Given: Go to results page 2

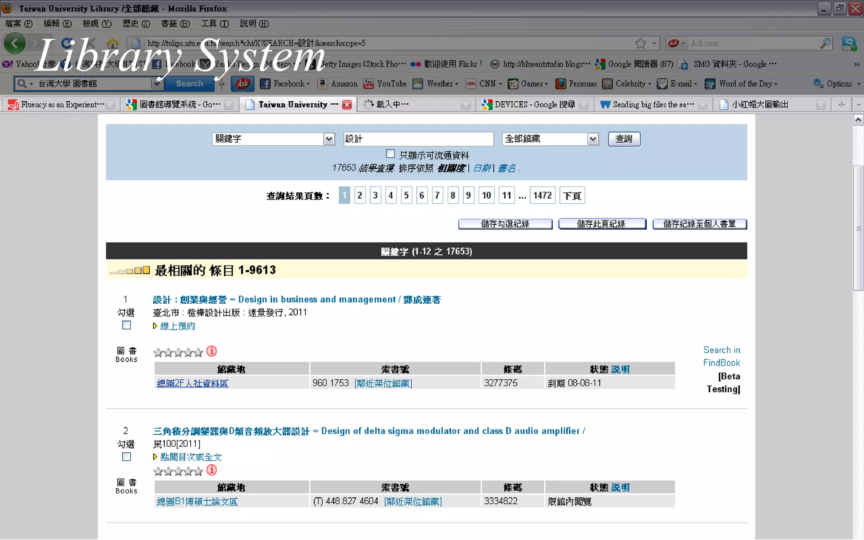Looking at the screenshot, I should click(x=359, y=195).
